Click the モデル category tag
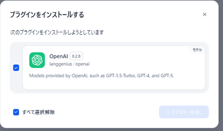Screen dimensions: 223x131 [197, 50]
